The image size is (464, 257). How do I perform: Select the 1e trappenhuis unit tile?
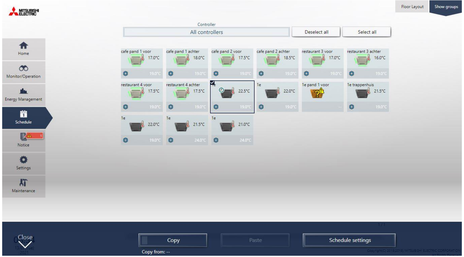point(368,97)
